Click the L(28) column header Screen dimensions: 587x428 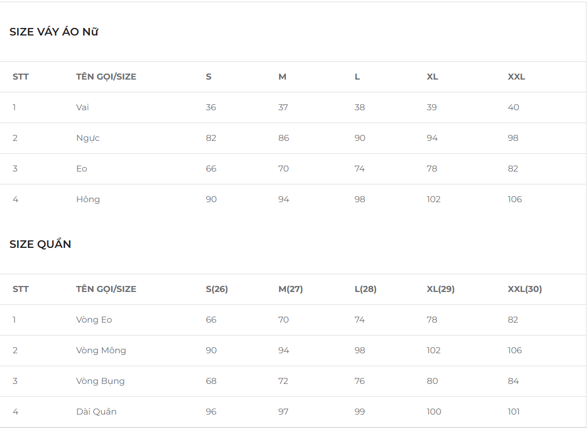tap(365, 289)
